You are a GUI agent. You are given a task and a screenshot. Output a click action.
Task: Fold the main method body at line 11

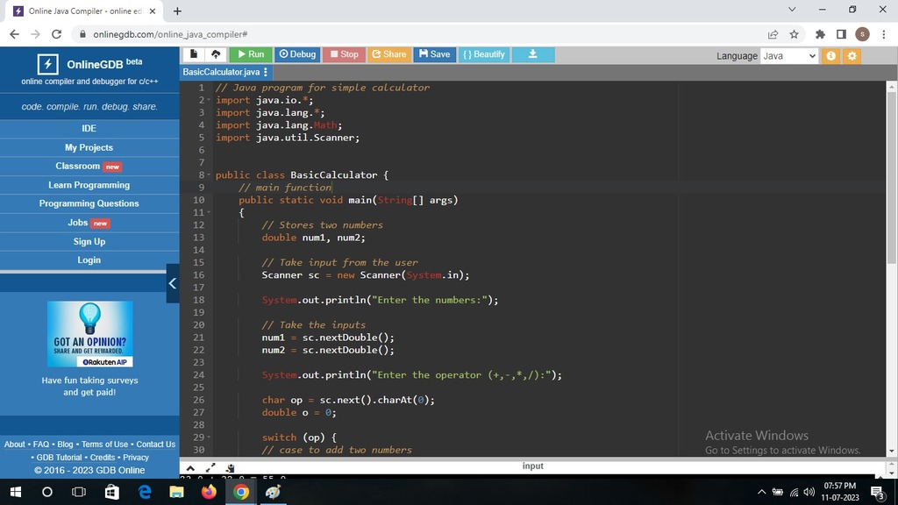(x=209, y=212)
